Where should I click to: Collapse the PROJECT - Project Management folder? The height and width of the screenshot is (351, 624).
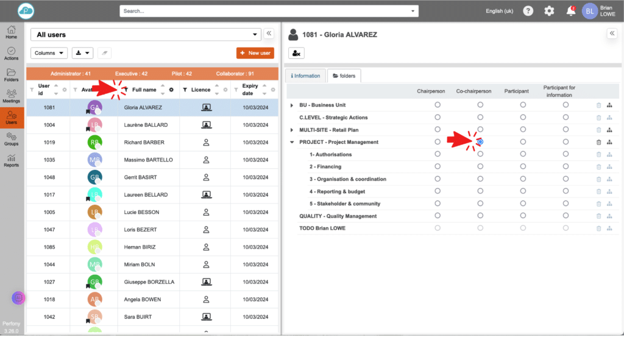[292, 142]
